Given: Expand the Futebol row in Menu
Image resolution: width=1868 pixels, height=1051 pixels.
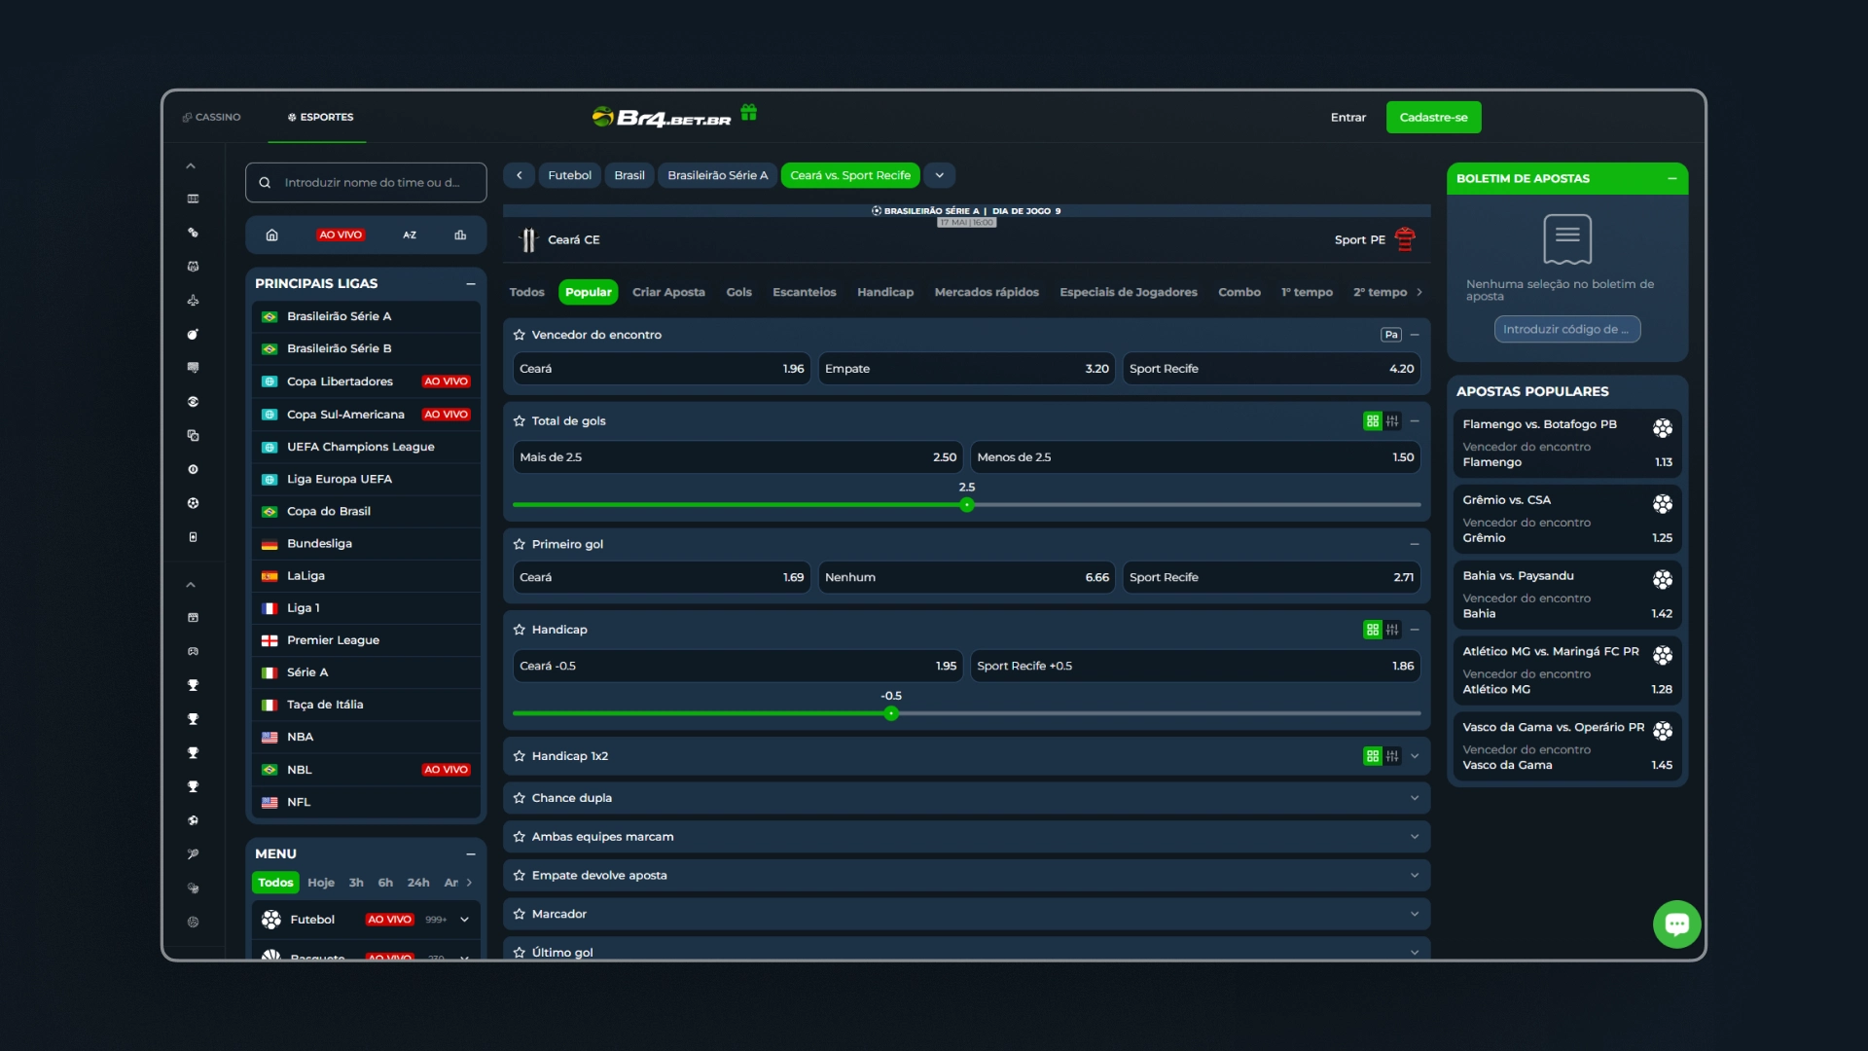Looking at the screenshot, I should [x=464, y=920].
